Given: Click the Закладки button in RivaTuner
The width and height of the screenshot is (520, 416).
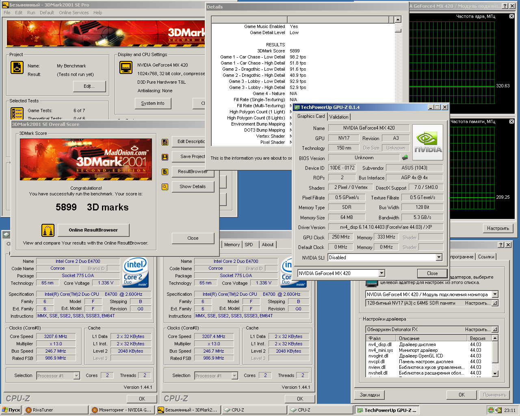Looking at the screenshot, I should [370, 395].
